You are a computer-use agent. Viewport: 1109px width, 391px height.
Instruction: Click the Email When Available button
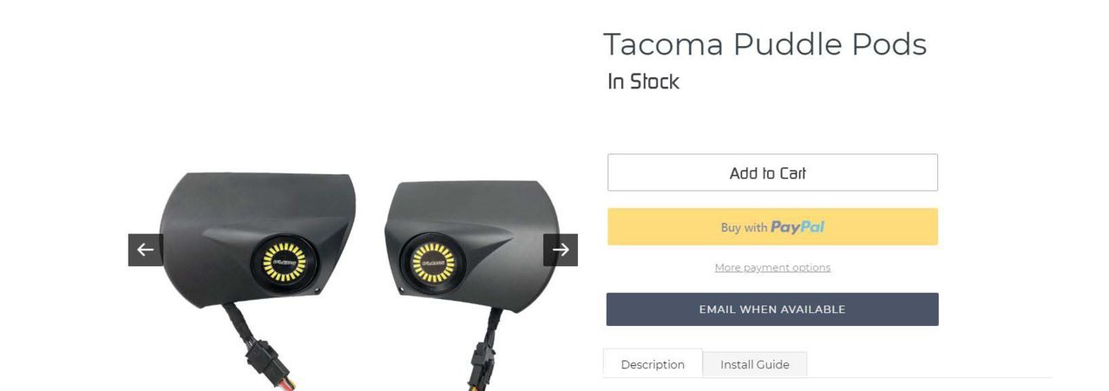pyautogui.click(x=772, y=310)
